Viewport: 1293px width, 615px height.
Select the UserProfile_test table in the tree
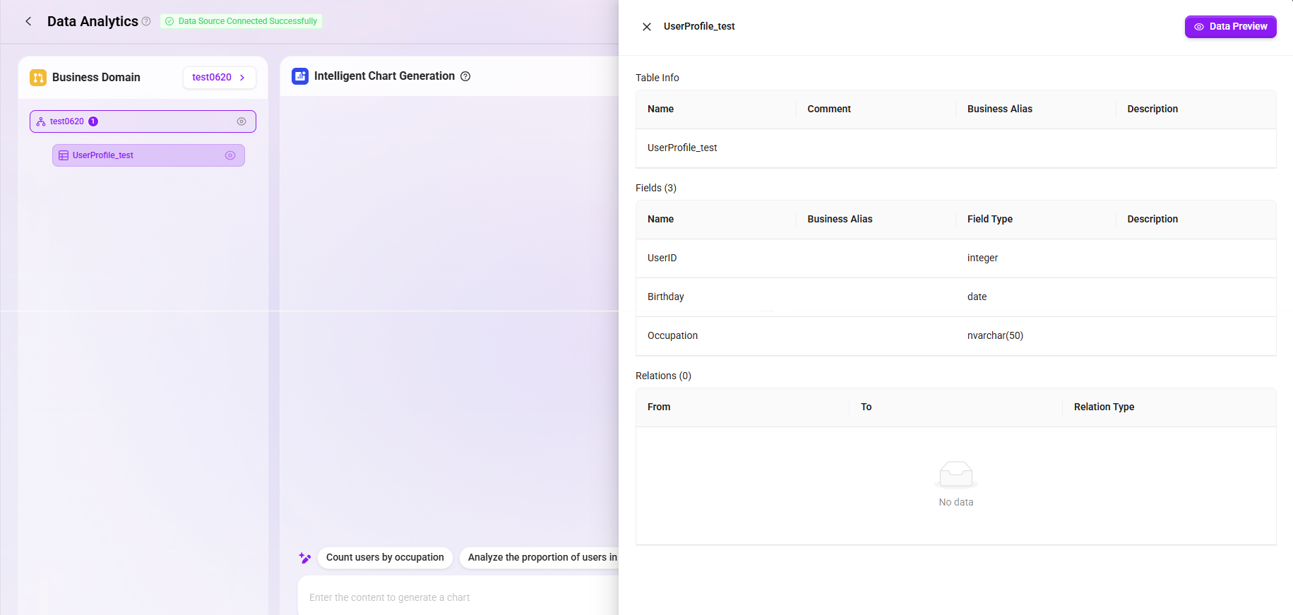[148, 155]
